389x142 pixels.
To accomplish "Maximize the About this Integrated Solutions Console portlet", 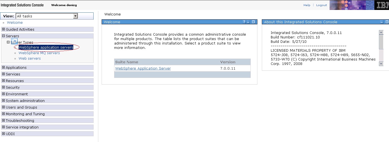I will 387,22.
